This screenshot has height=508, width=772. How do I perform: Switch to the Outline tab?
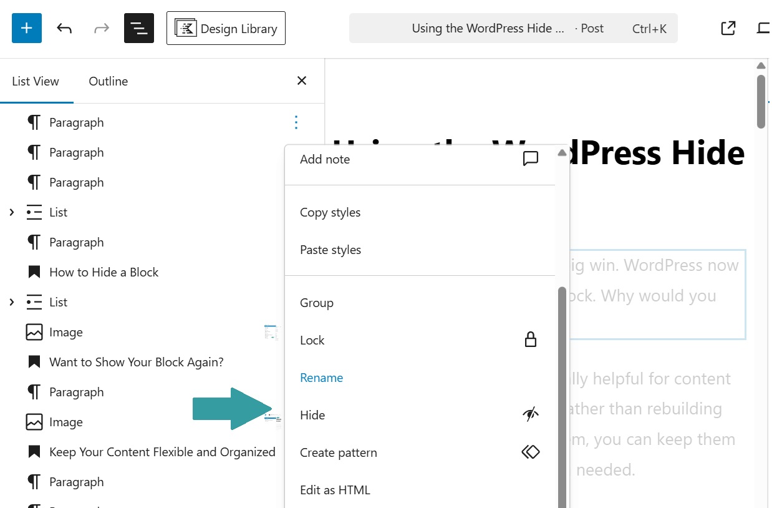click(x=108, y=81)
